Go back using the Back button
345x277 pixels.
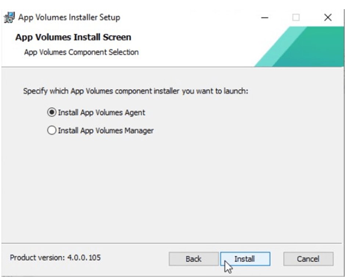pos(193,259)
